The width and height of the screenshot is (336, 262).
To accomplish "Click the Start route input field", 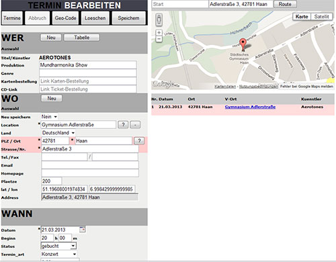I will 180,4.
